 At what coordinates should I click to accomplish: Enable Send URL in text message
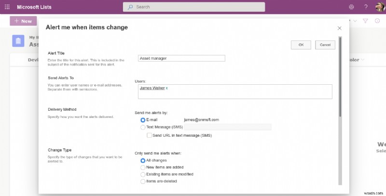click(149, 135)
